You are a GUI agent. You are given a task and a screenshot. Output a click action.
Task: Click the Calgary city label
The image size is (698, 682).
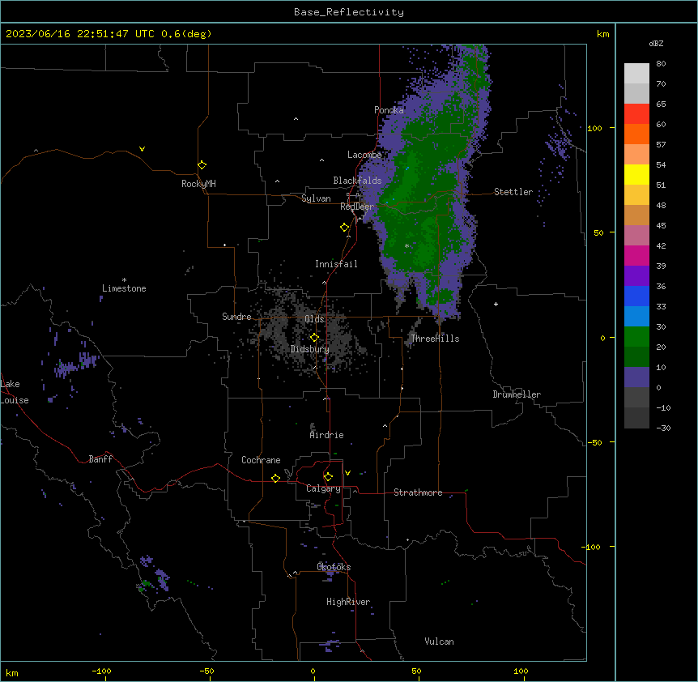click(324, 488)
